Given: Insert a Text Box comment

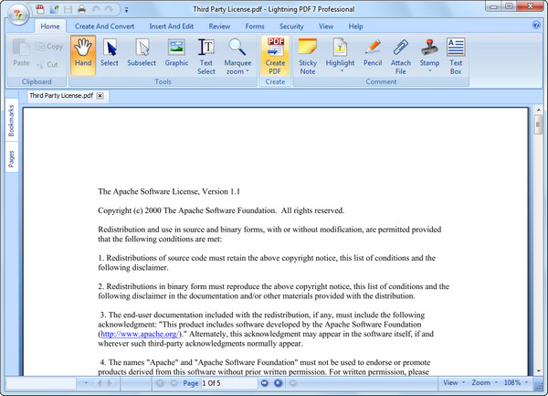Looking at the screenshot, I should point(455,55).
